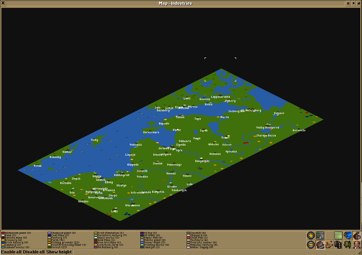This screenshot has width=362, height=255.
Task: Select Shipyard (0) legend text
Action: pos(199,235)
